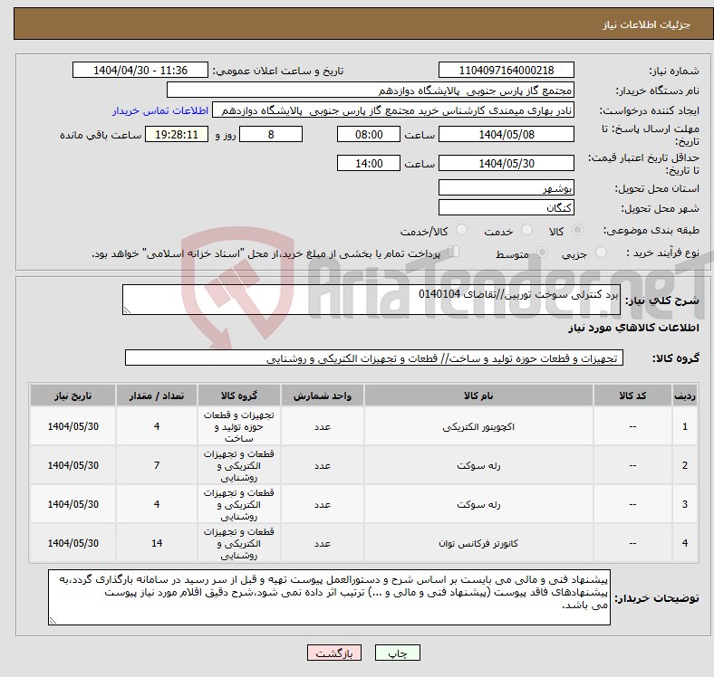The image size is (714, 677).
Task: Click the کد کالا column header
Action: pos(632,396)
